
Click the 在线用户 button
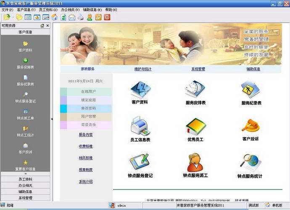pos(86,92)
